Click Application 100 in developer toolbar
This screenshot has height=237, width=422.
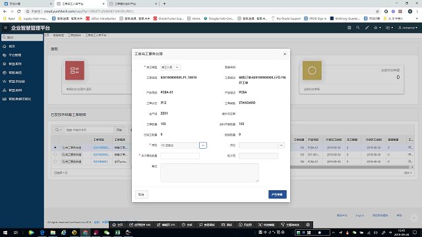140,224
